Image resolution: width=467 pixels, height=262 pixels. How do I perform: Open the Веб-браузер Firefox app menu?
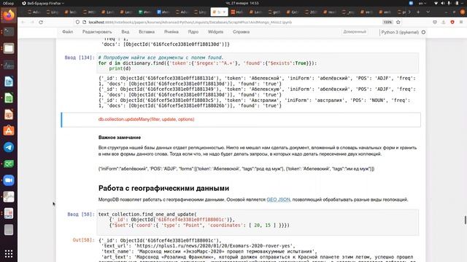tap(43, 3)
